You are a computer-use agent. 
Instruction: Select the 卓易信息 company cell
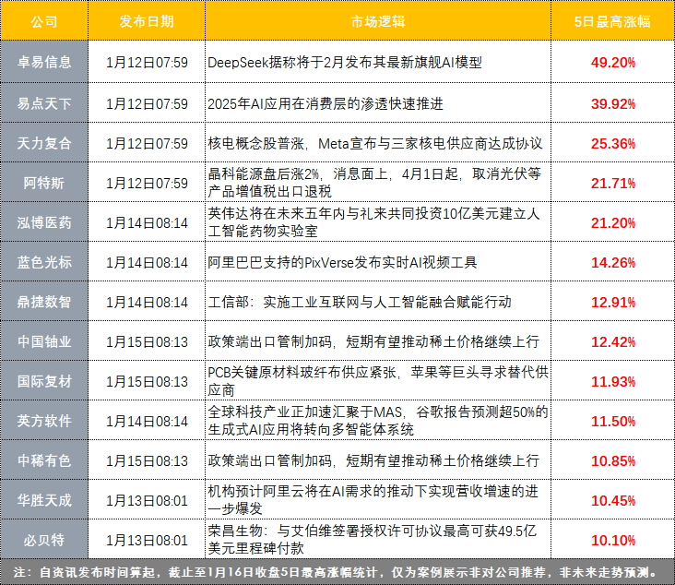click(x=44, y=63)
